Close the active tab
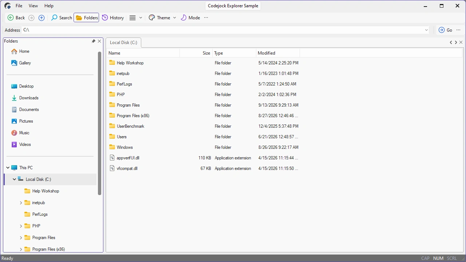 (x=461, y=43)
